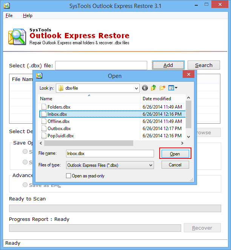231x250 pixels.
Task: Click the Select (.dbx) file input field
Action: pyautogui.click(x=101, y=65)
